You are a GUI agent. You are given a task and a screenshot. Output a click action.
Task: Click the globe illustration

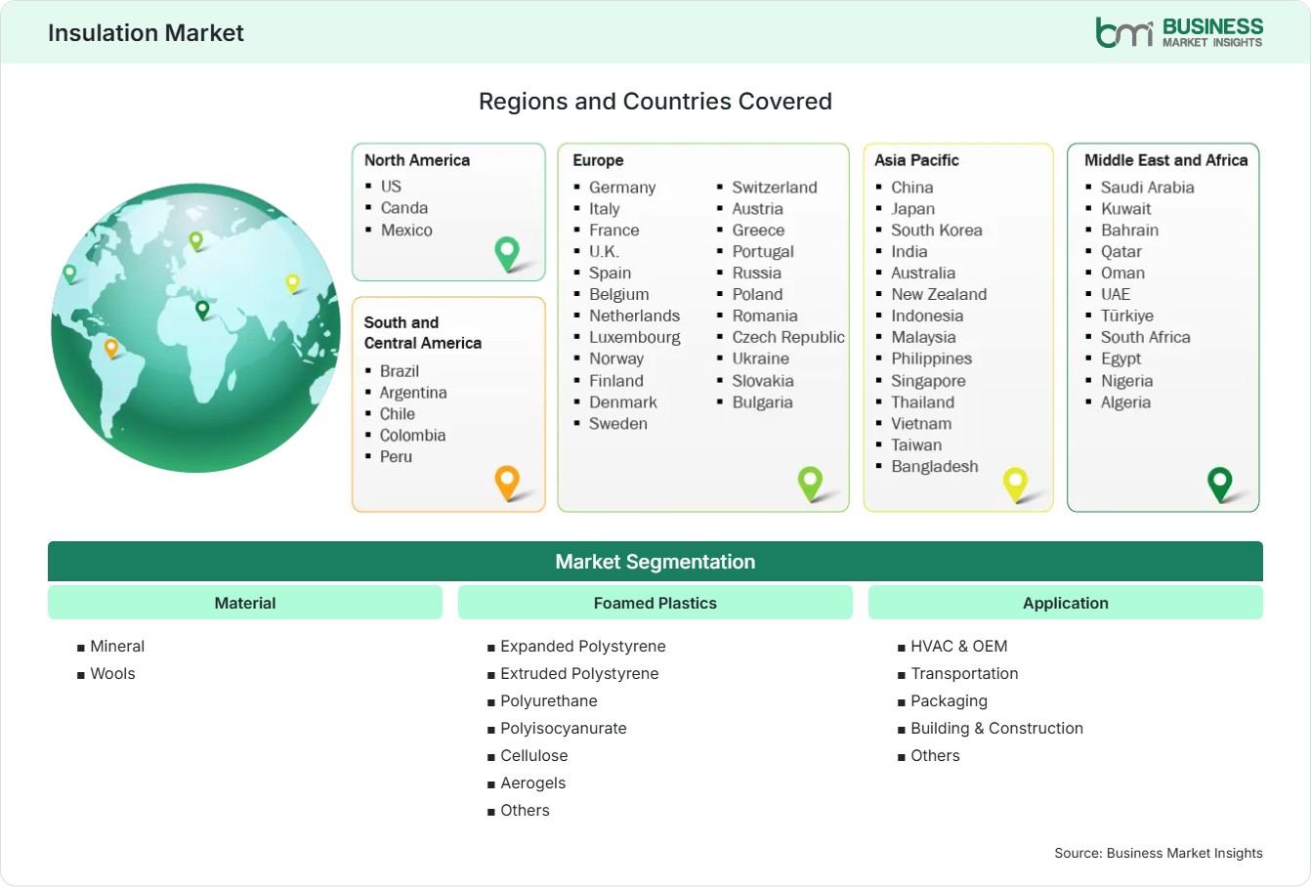pos(195,328)
